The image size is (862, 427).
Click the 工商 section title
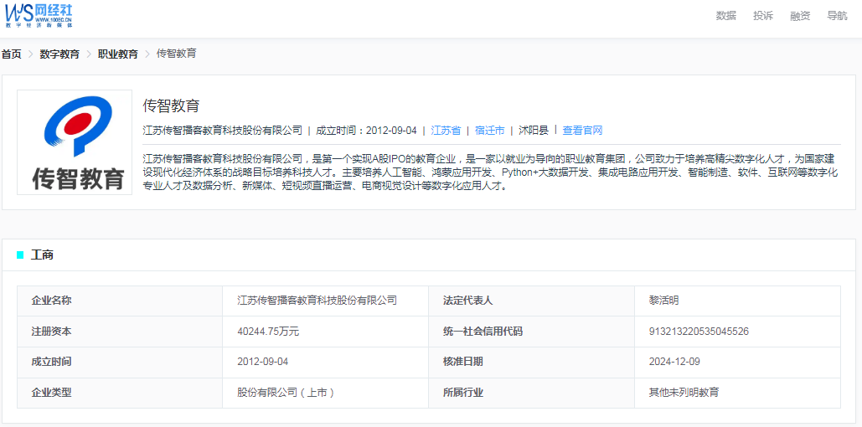pyautogui.click(x=43, y=255)
